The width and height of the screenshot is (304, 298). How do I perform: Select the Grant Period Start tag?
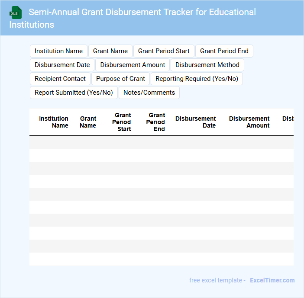coord(164,51)
